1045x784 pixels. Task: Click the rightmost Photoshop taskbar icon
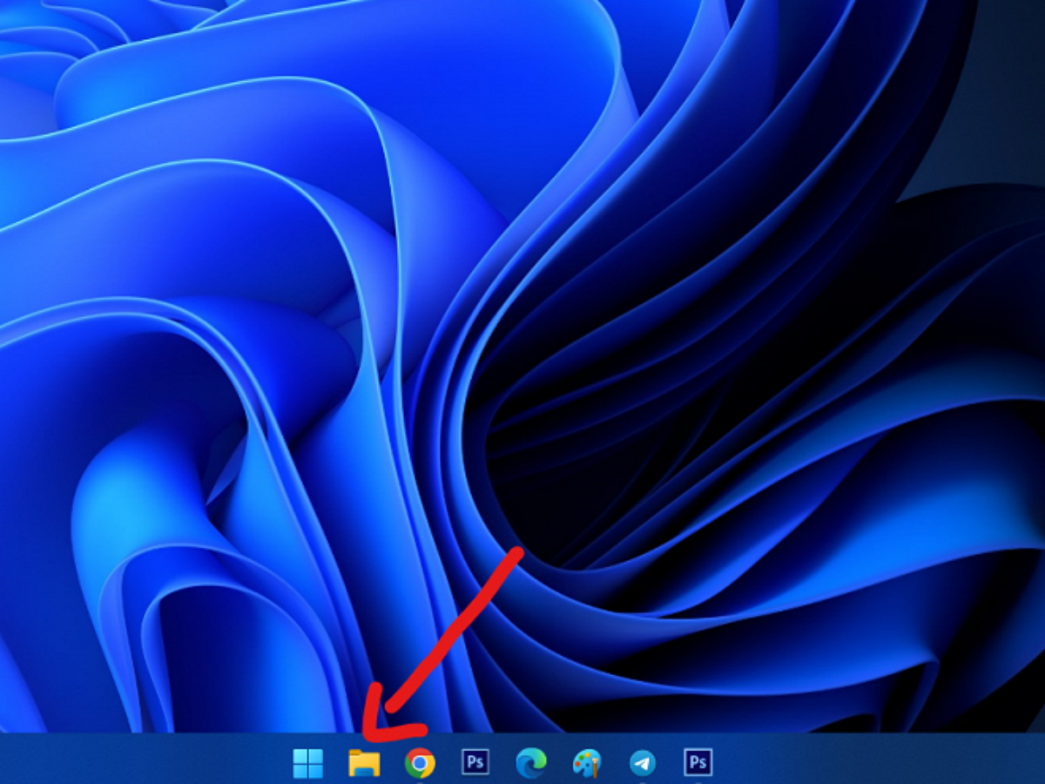698,763
